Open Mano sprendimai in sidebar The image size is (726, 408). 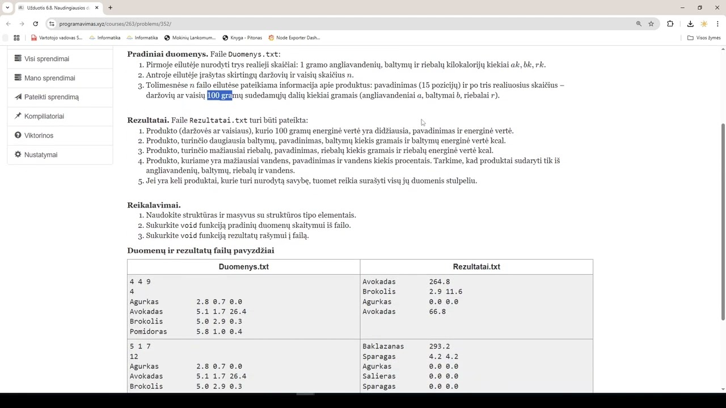[x=60, y=78]
